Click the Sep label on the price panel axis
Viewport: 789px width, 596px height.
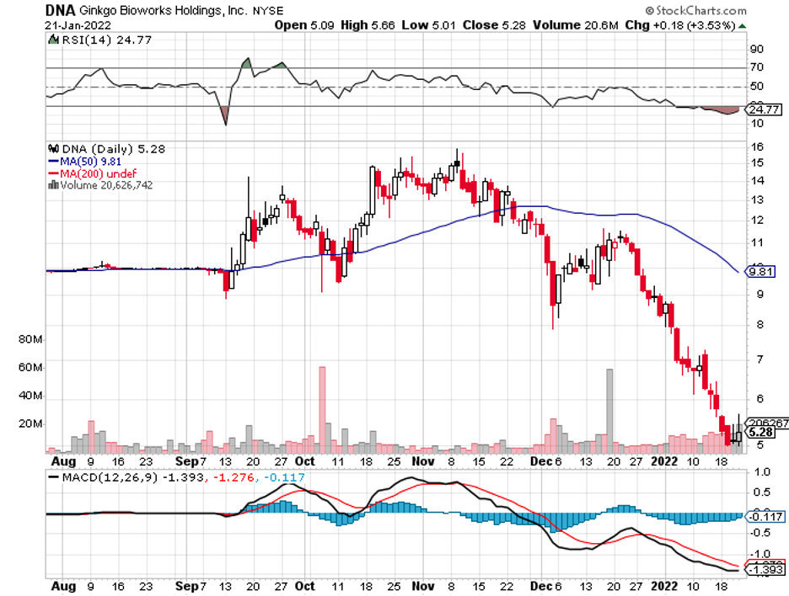[x=187, y=461]
